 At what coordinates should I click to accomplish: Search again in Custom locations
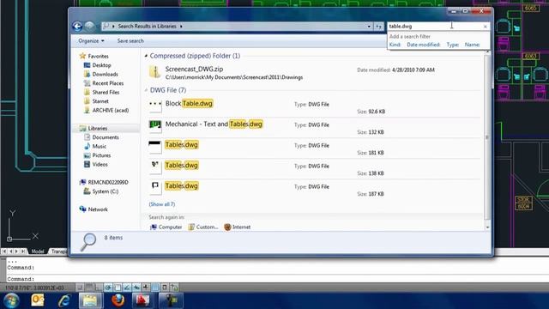(202, 227)
